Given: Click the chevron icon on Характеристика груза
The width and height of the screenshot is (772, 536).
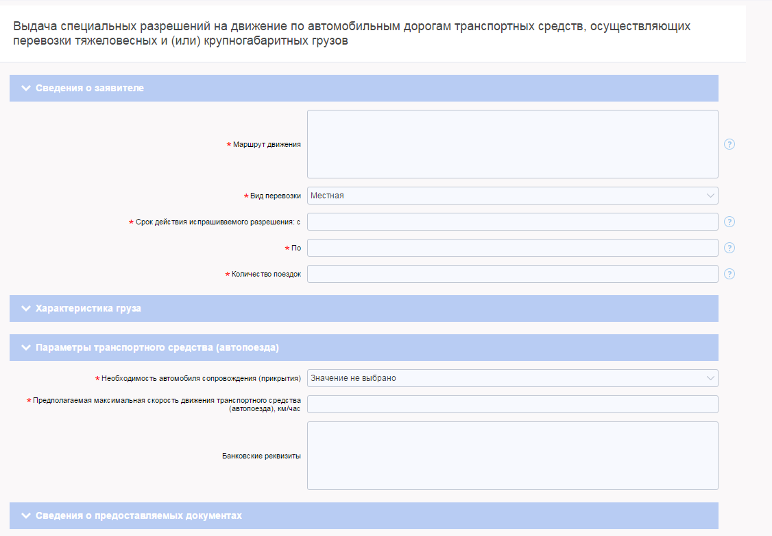Looking at the screenshot, I should 26,309.
